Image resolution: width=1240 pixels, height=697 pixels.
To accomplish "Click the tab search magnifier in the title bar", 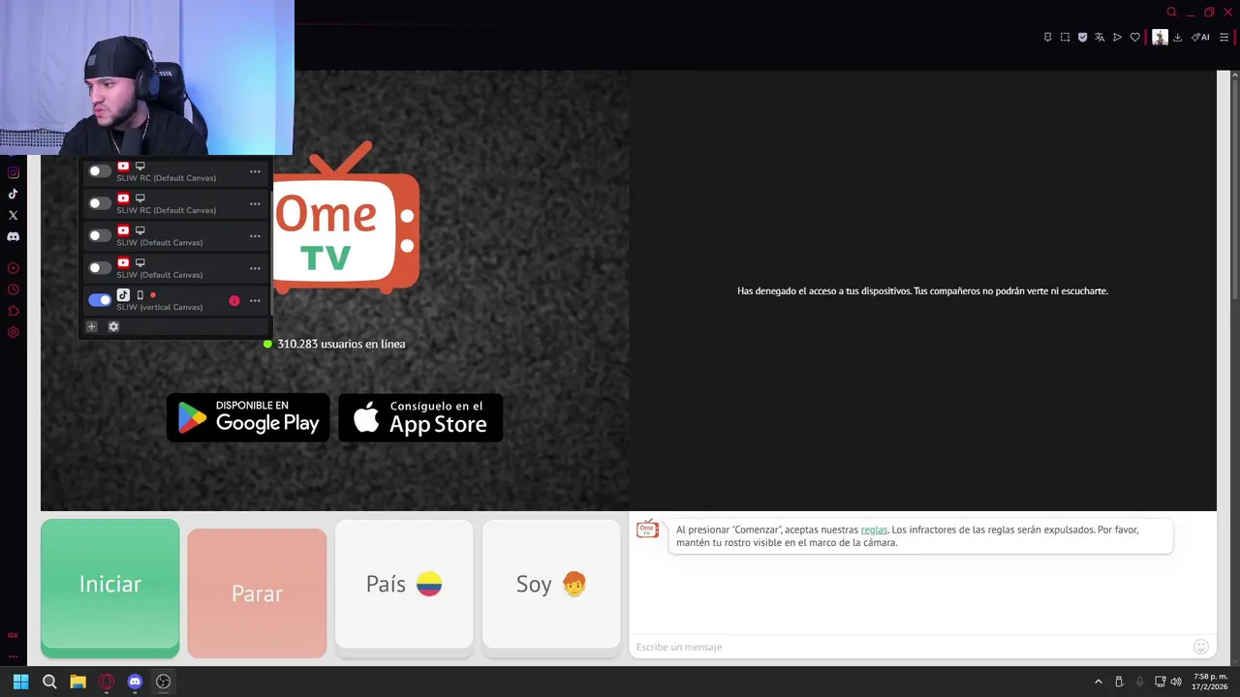I will click(1171, 12).
